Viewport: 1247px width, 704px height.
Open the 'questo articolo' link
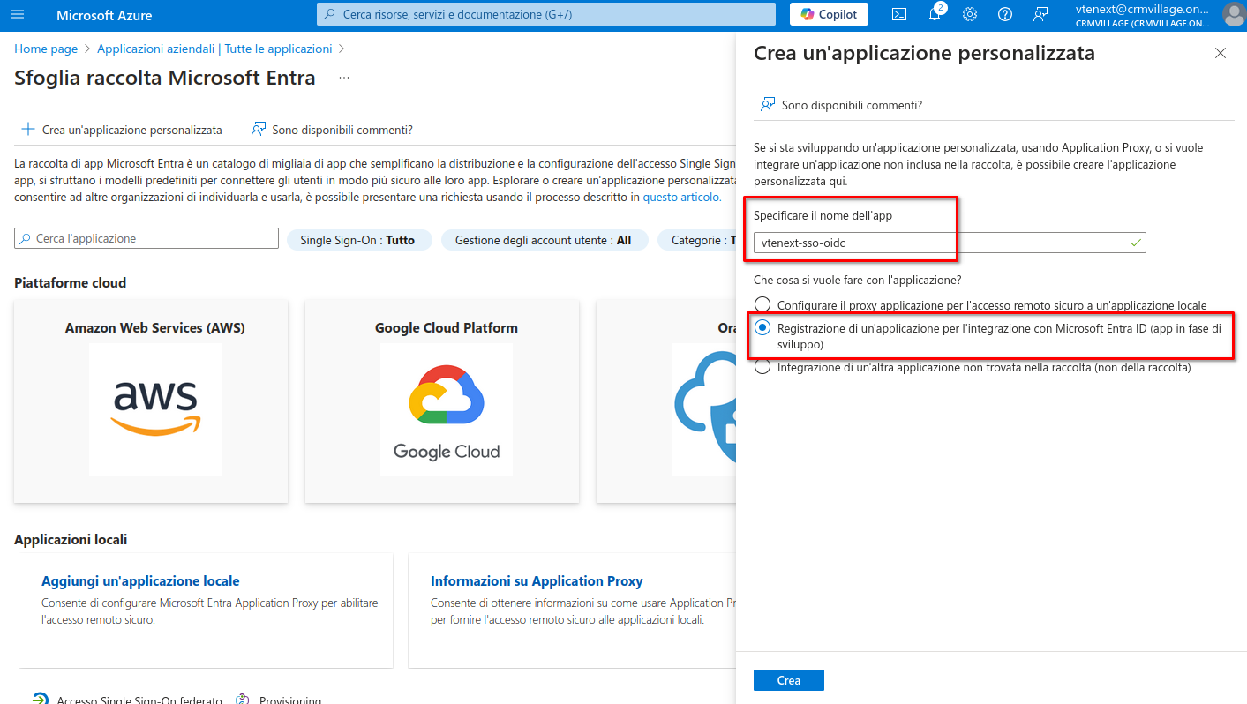click(681, 198)
